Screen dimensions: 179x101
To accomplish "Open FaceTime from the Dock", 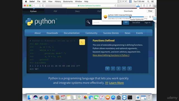I will [x=96, y=97].
